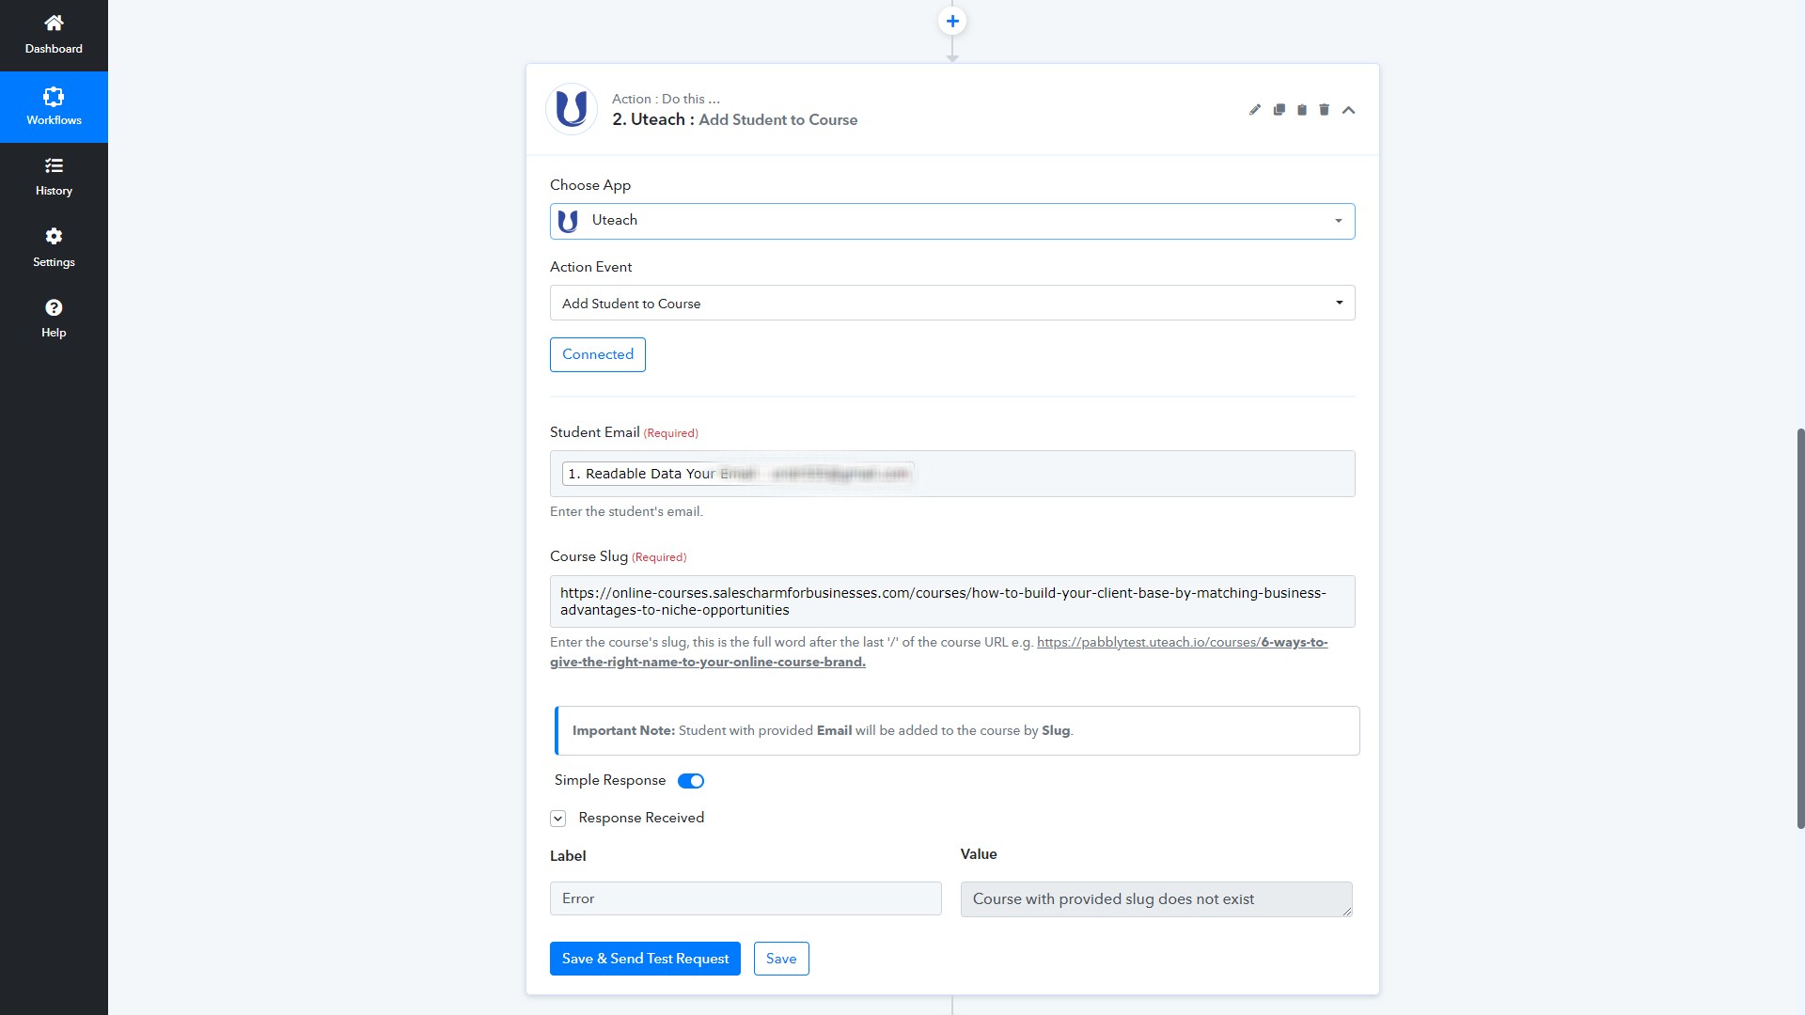Edit the Course Slug field
Image resolution: width=1805 pixels, height=1015 pixels.
coord(952,601)
